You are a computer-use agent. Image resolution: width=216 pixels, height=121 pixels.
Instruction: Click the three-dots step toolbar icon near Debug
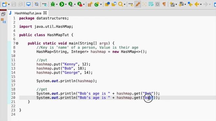coord(45,4)
